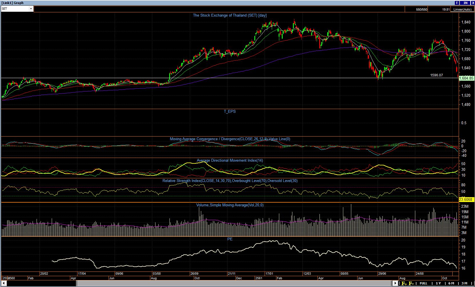This screenshot has width=475, height=287.
Task: Click the 1,604.85 current price label
Action: click(466, 78)
